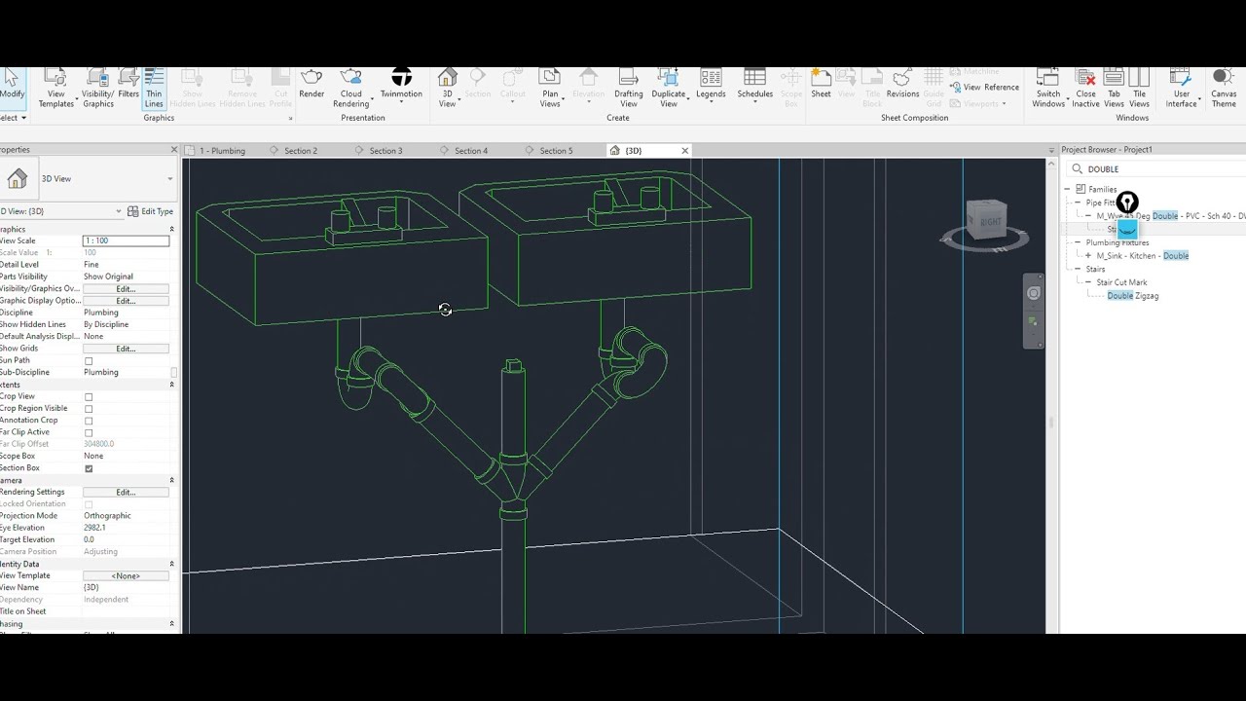
Task: Open User Interface options
Action: [x=1181, y=87]
